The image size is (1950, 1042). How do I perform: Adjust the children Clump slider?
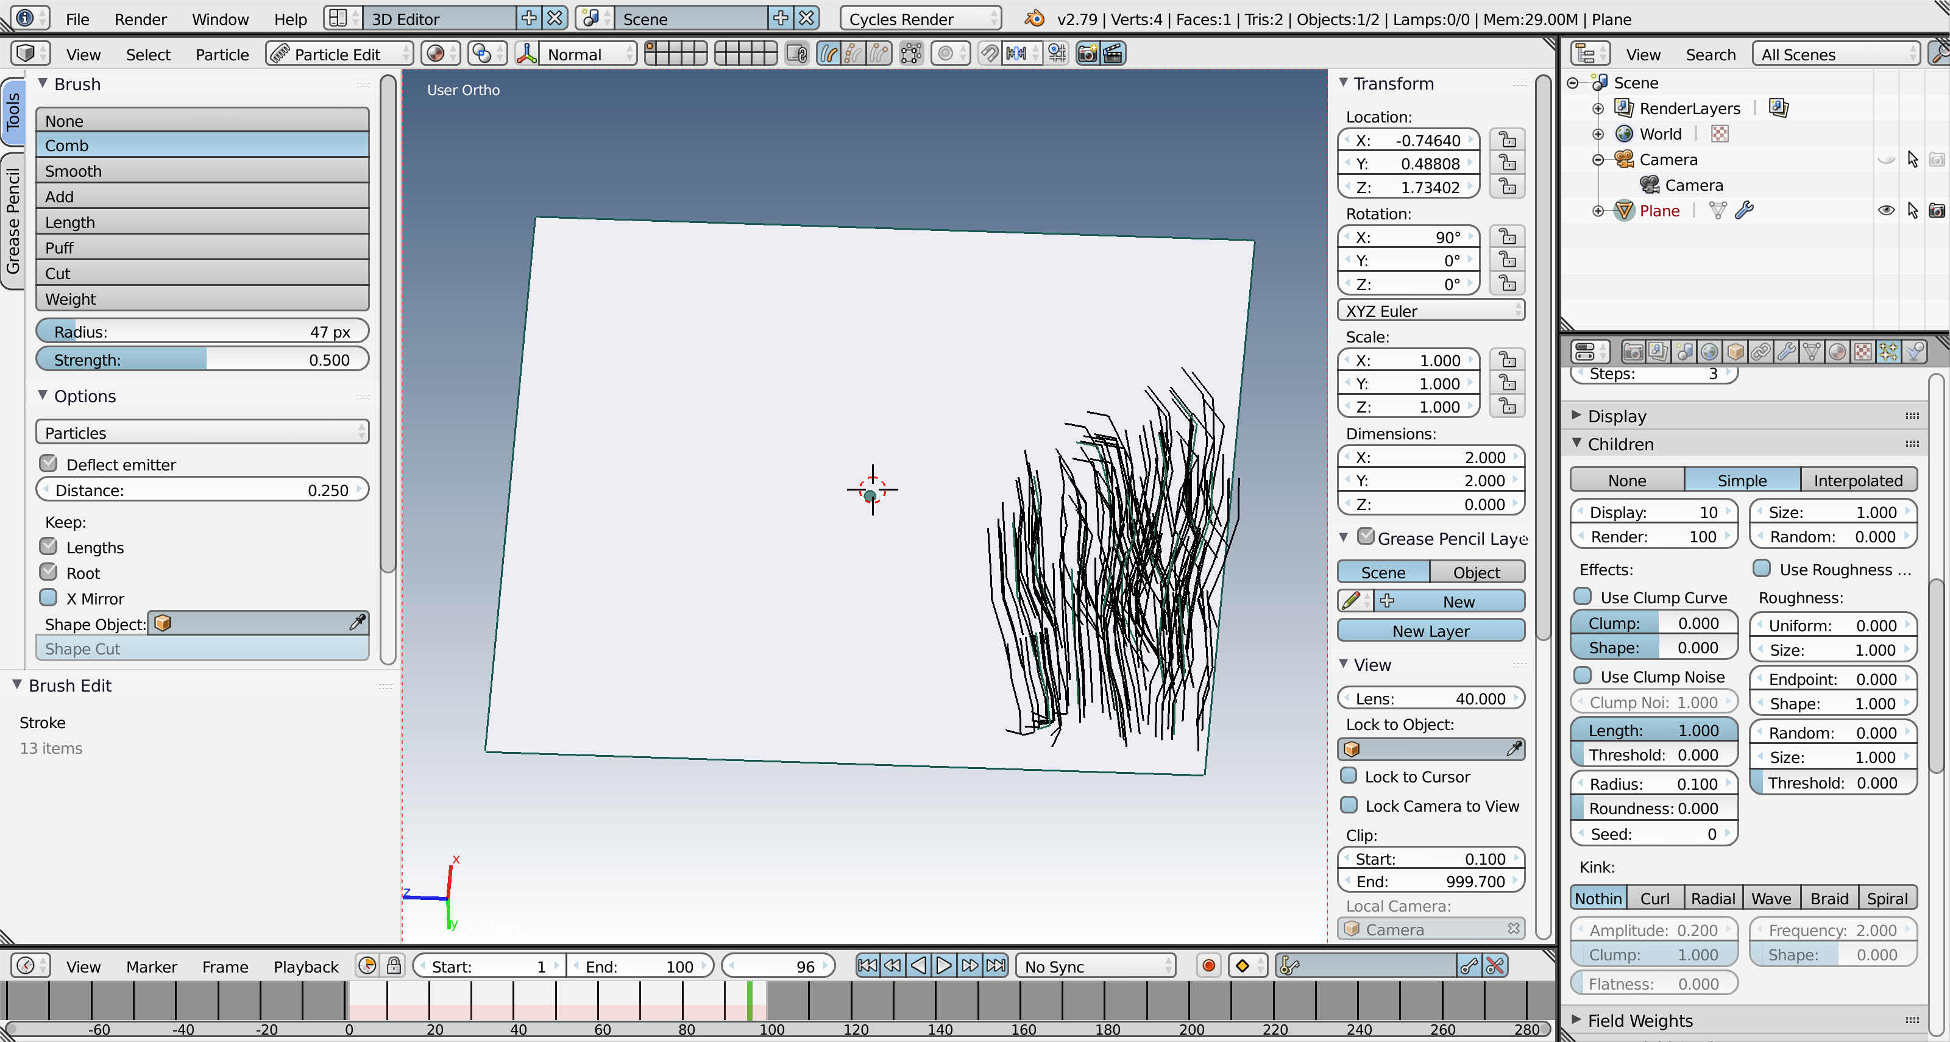point(1653,623)
